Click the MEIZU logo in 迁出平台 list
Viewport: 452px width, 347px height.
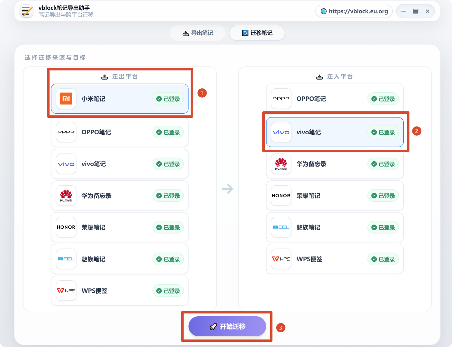coord(66,259)
